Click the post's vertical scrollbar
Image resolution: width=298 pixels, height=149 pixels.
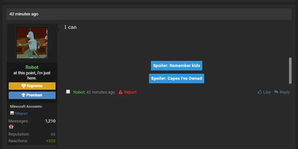(x=290, y=70)
